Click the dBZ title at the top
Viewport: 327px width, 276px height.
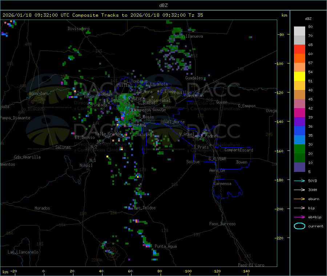(x=163, y=5)
